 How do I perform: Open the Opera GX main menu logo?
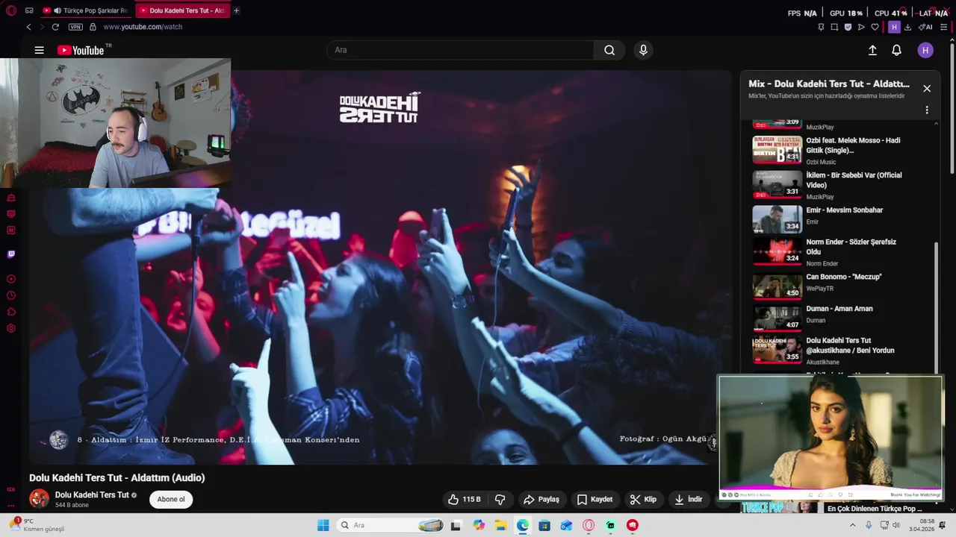click(10, 10)
